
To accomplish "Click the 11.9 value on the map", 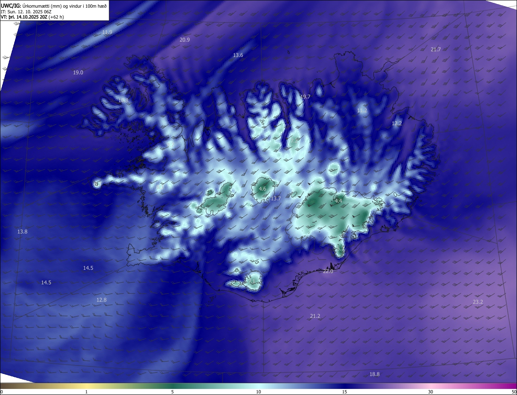I will click(107, 32).
